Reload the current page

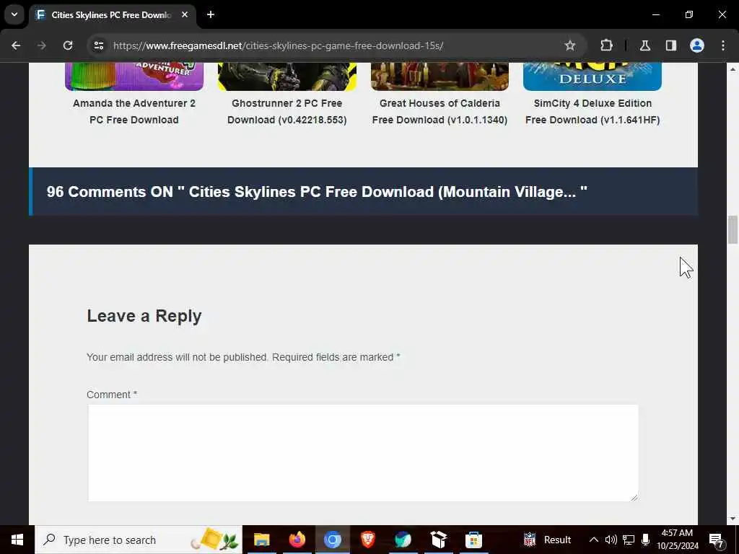pos(68,45)
